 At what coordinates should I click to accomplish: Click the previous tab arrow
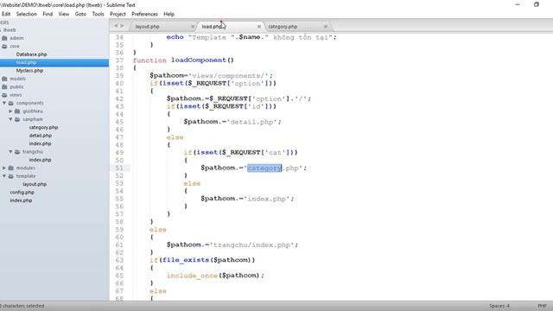(x=116, y=26)
